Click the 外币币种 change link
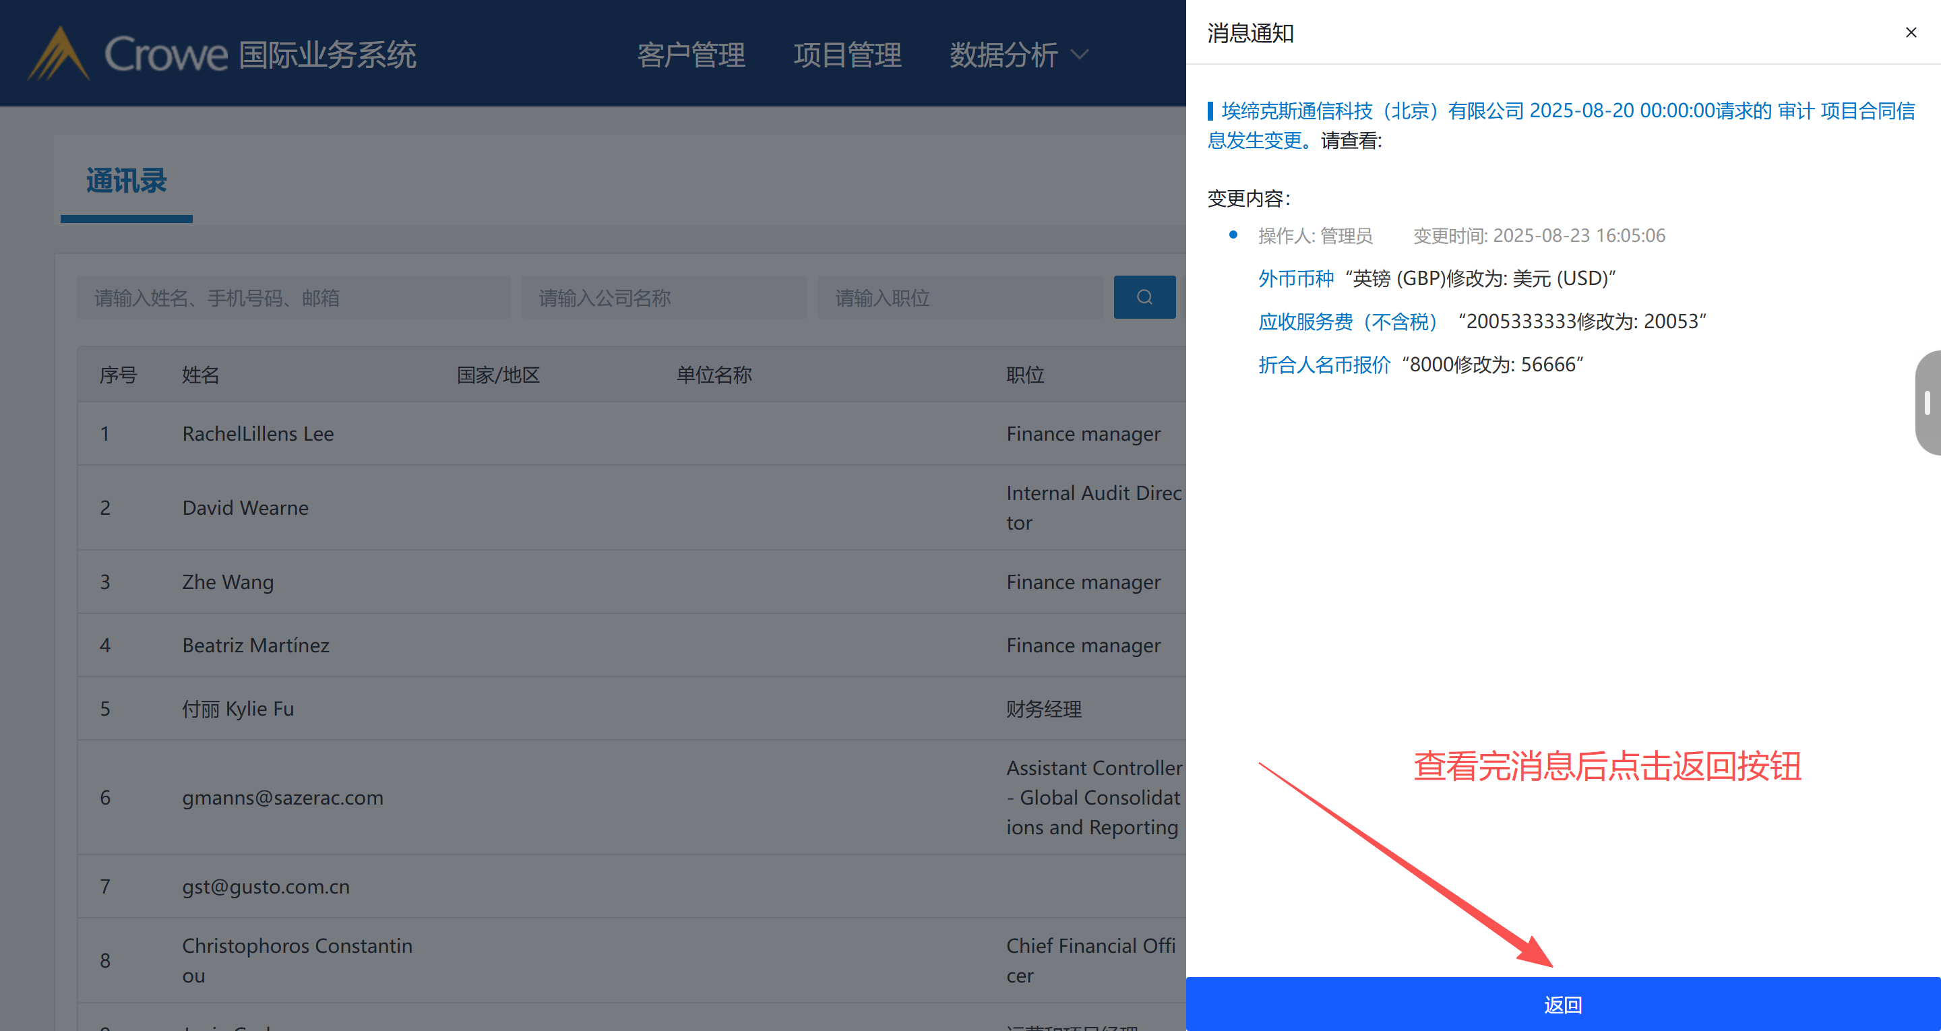Viewport: 1941px width, 1031px height. (x=1295, y=279)
